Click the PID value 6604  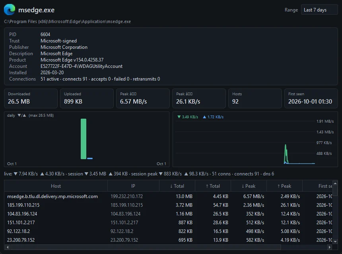[45, 35]
